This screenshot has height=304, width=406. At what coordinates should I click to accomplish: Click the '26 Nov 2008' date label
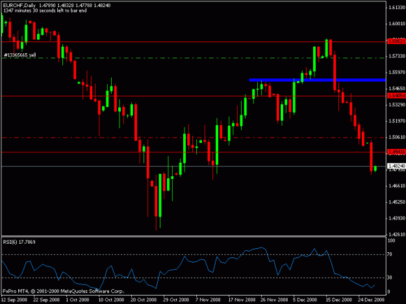[274, 299]
